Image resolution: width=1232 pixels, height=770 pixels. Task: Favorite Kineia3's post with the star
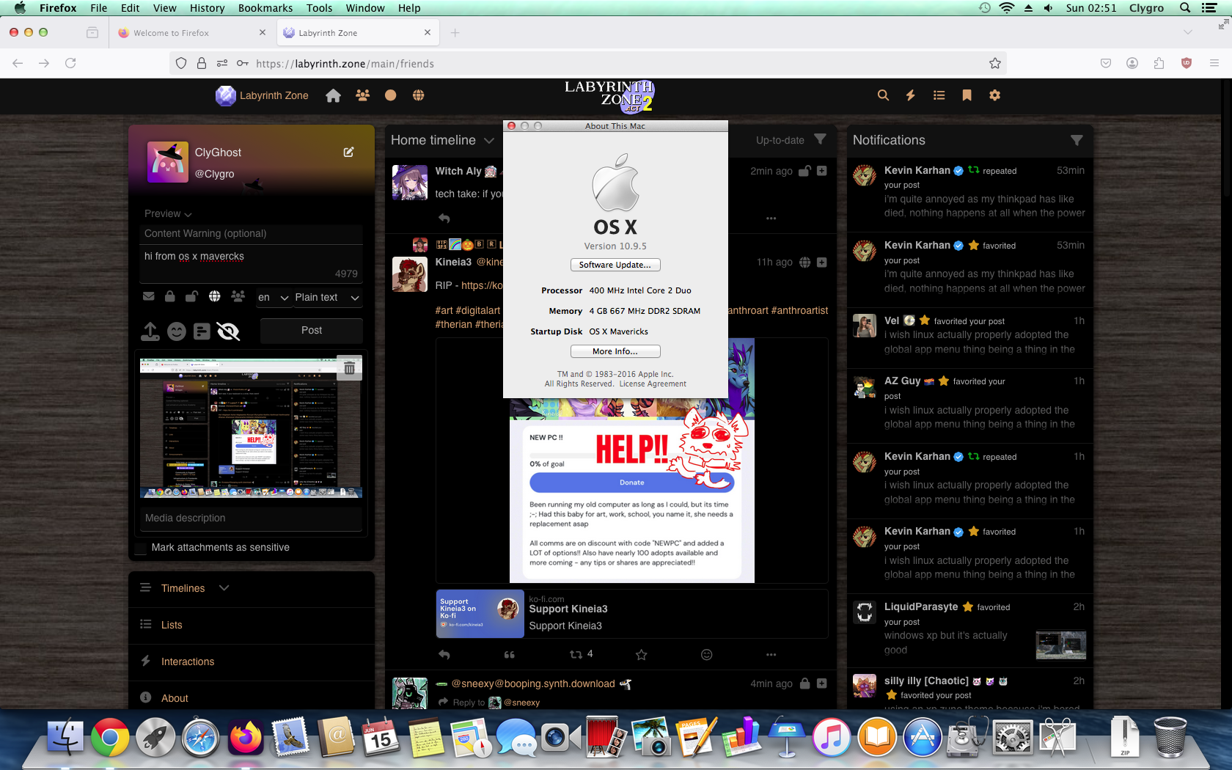(x=641, y=655)
